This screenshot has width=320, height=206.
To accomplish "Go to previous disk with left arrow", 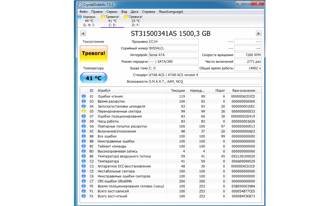I will 83,34.
